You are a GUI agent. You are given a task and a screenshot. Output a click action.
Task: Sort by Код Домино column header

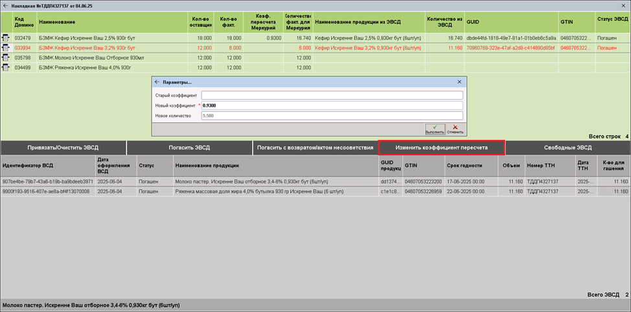point(25,22)
